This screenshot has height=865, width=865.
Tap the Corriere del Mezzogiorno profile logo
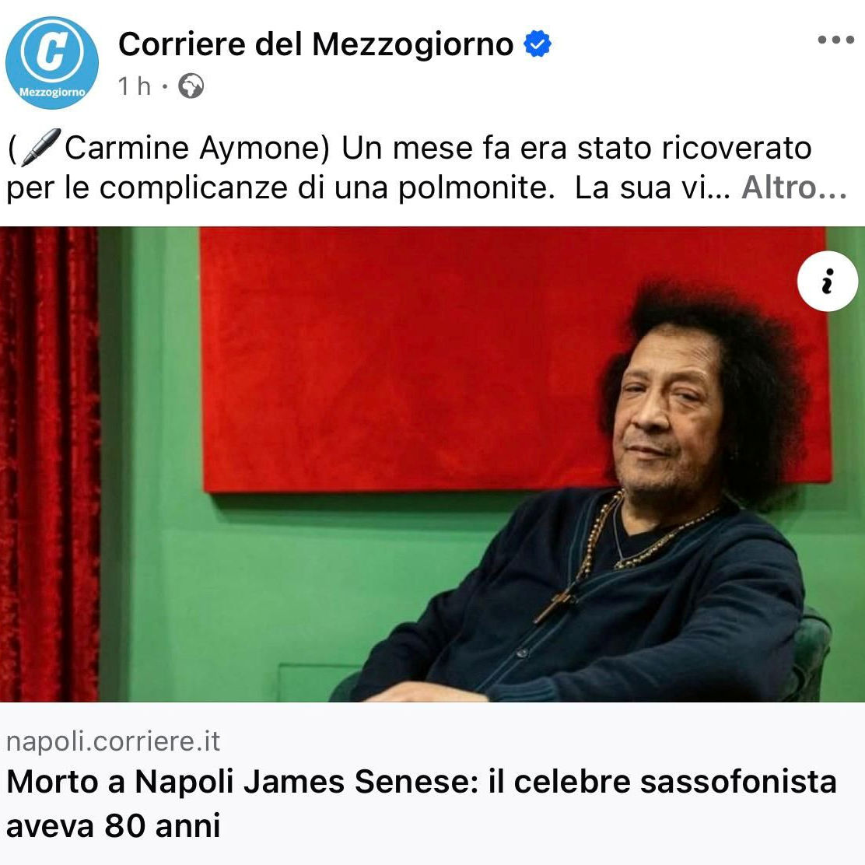[52, 62]
